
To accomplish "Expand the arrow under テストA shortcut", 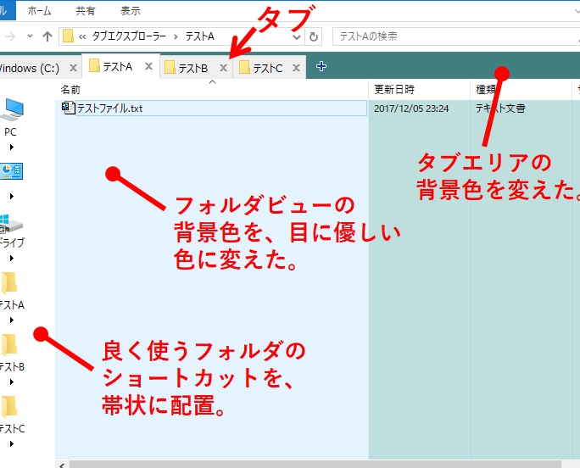I will tap(12, 320).
